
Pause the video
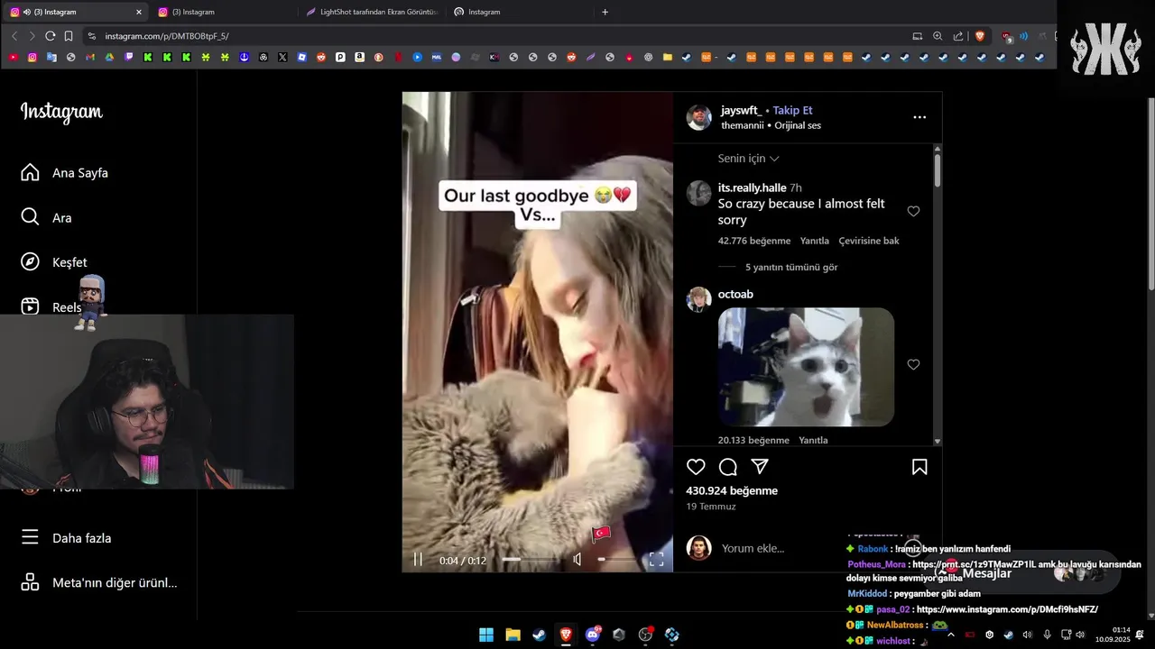tap(418, 560)
